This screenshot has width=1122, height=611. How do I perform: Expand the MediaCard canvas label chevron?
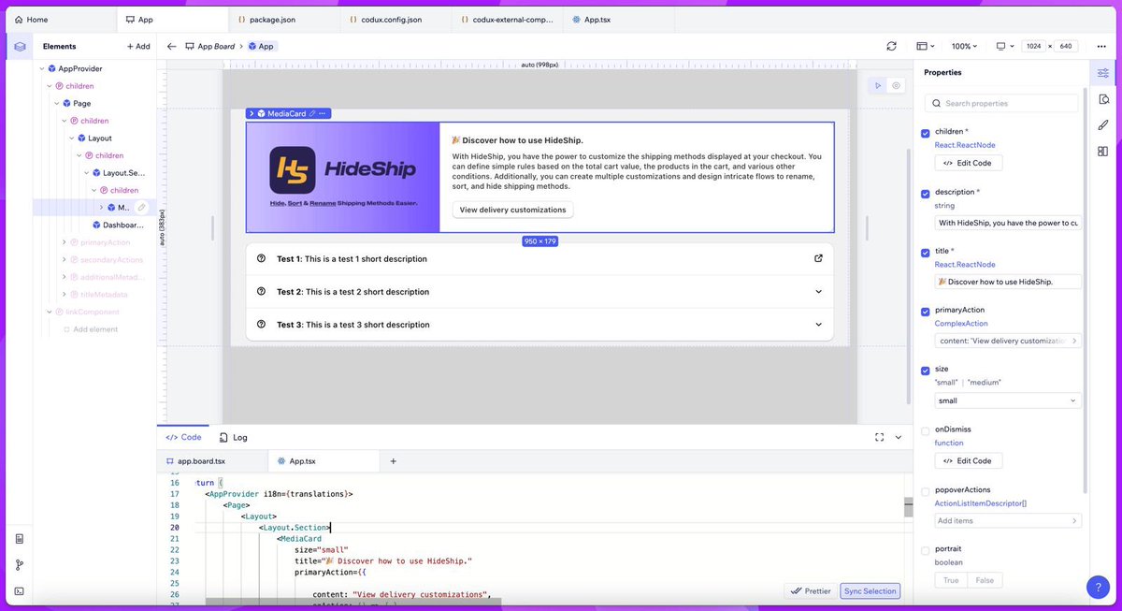(252, 113)
